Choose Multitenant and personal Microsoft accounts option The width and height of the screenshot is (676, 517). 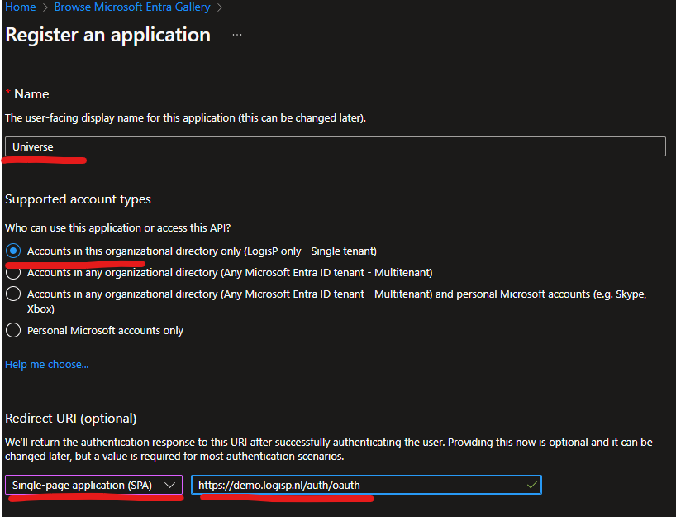click(13, 294)
